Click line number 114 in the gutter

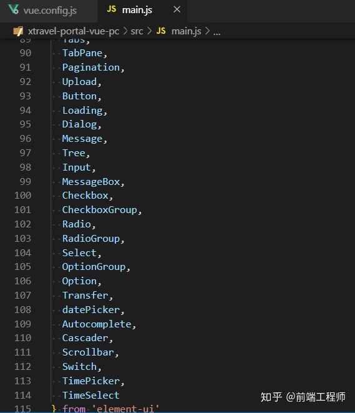pyautogui.click(x=22, y=395)
